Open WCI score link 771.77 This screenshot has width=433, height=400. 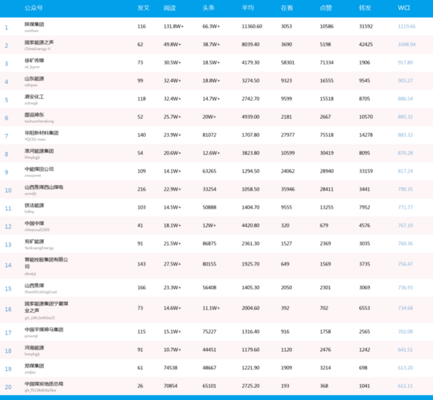[x=405, y=207]
